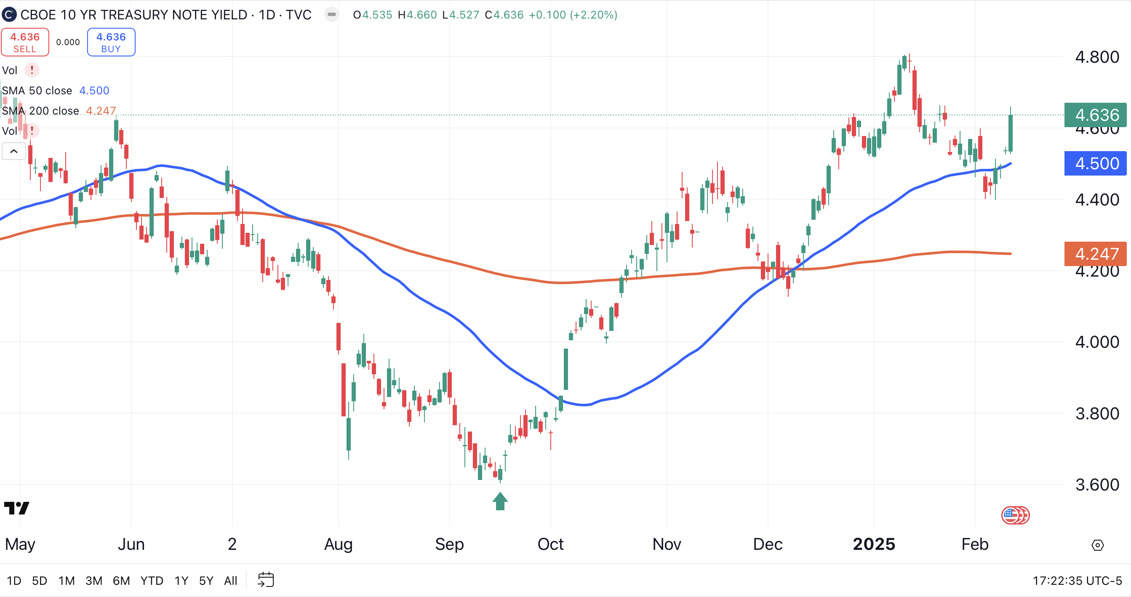This screenshot has height=597, width=1131.
Task: Click the warning icon beside the upper Vol label
Action: point(32,70)
